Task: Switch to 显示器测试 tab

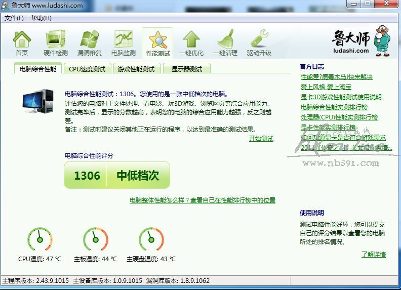Action: click(x=187, y=69)
